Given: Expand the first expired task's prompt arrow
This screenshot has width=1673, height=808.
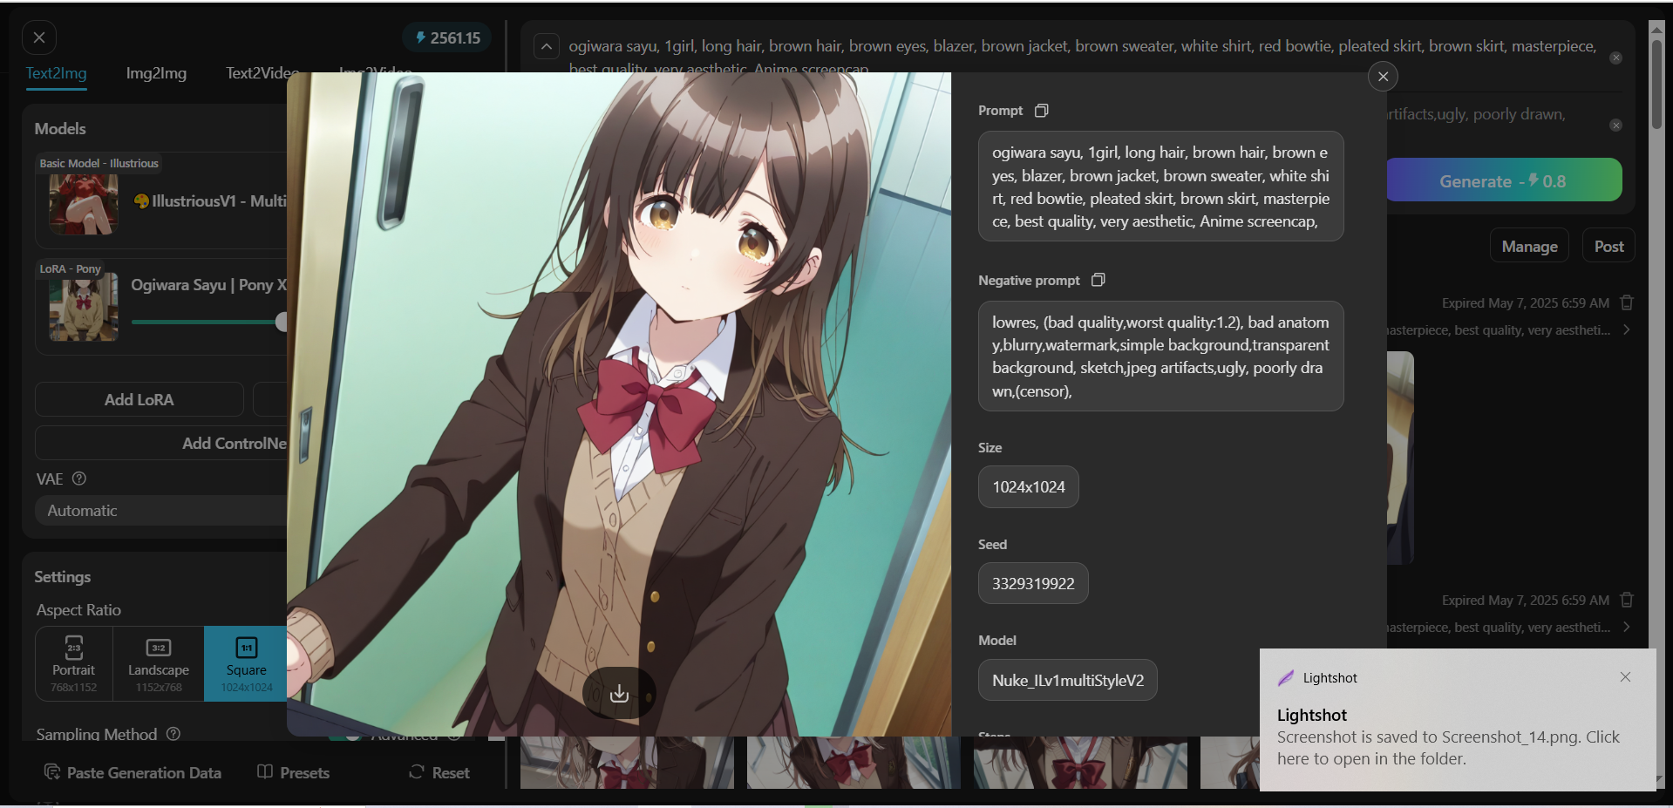Looking at the screenshot, I should (x=1627, y=329).
